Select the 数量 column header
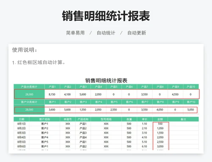Screen dimensions: 212x162 [x=129, y=119]
